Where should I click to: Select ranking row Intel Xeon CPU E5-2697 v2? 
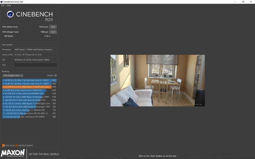point(29,113)
